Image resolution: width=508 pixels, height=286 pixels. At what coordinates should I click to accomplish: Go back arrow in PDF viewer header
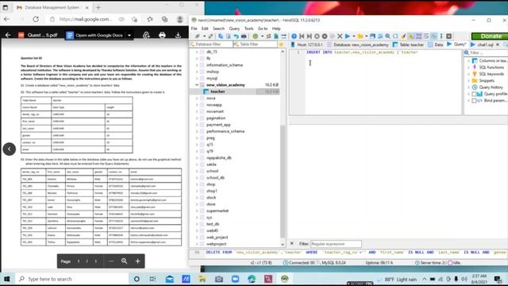[x=8, y=35]
